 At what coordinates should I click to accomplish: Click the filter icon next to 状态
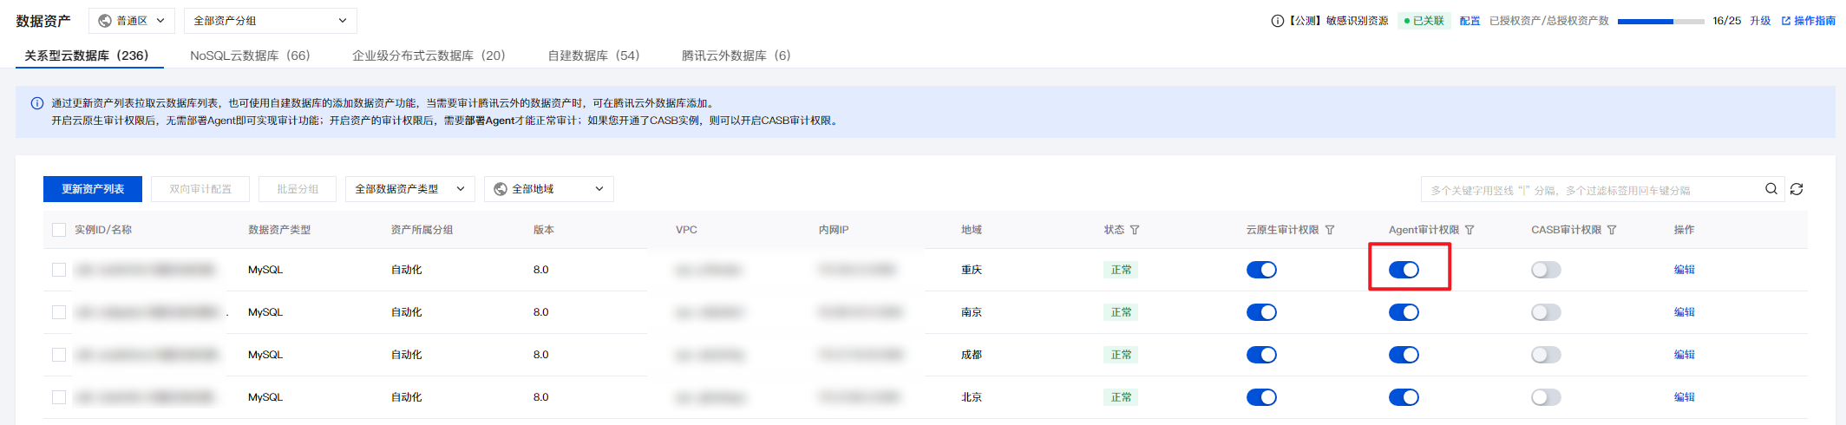(1135, 230)
